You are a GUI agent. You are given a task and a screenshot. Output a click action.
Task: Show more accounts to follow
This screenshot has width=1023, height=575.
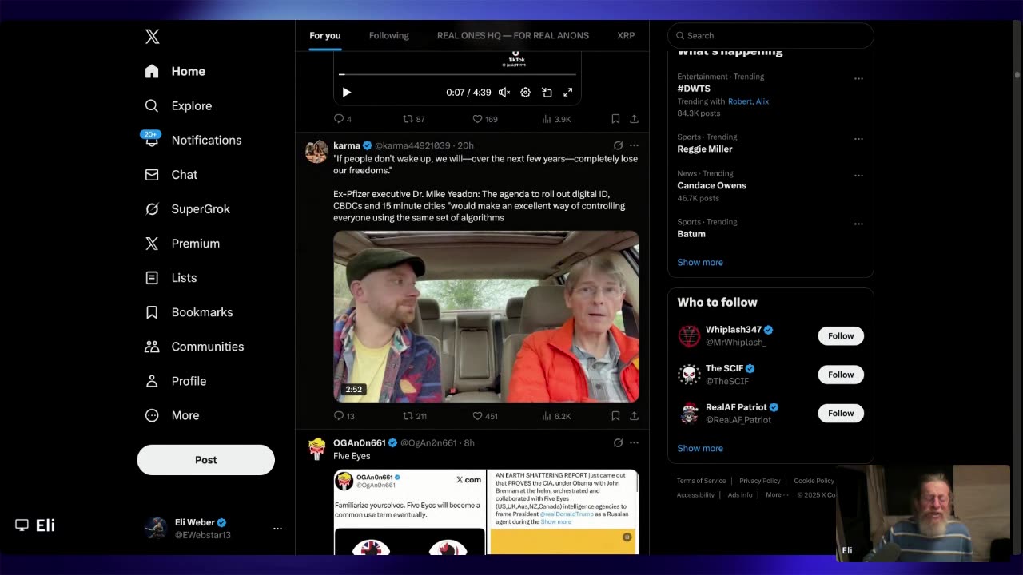[x=700, y=448]
